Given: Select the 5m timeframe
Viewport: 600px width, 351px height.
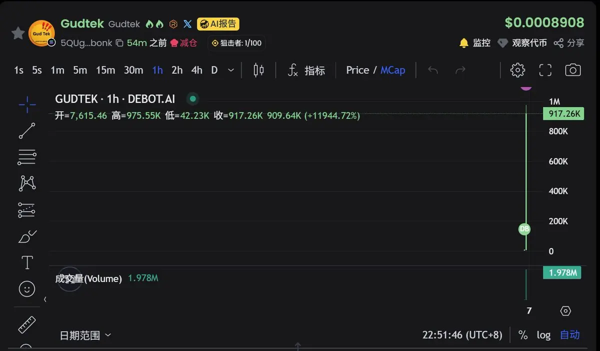Looking at the screenshot, I should [x=80, y=70].
